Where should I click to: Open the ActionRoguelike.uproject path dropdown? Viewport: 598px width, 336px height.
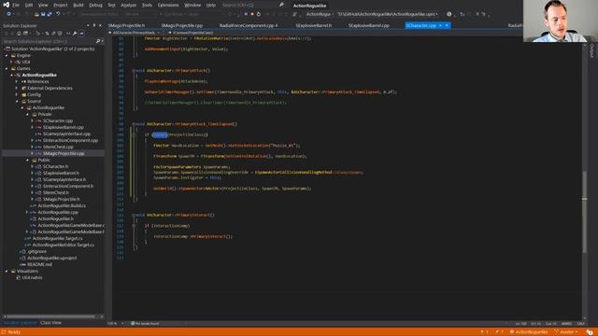[388, 14]
